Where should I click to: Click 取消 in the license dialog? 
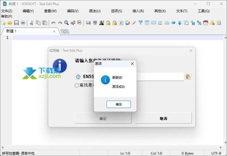163,118
